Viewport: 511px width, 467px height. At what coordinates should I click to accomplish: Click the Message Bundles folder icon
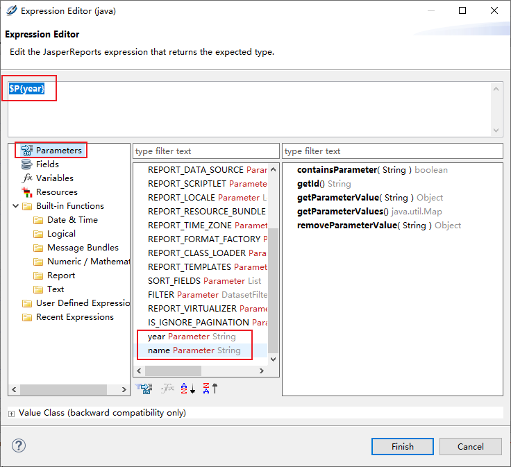click(x=38, y=248)
